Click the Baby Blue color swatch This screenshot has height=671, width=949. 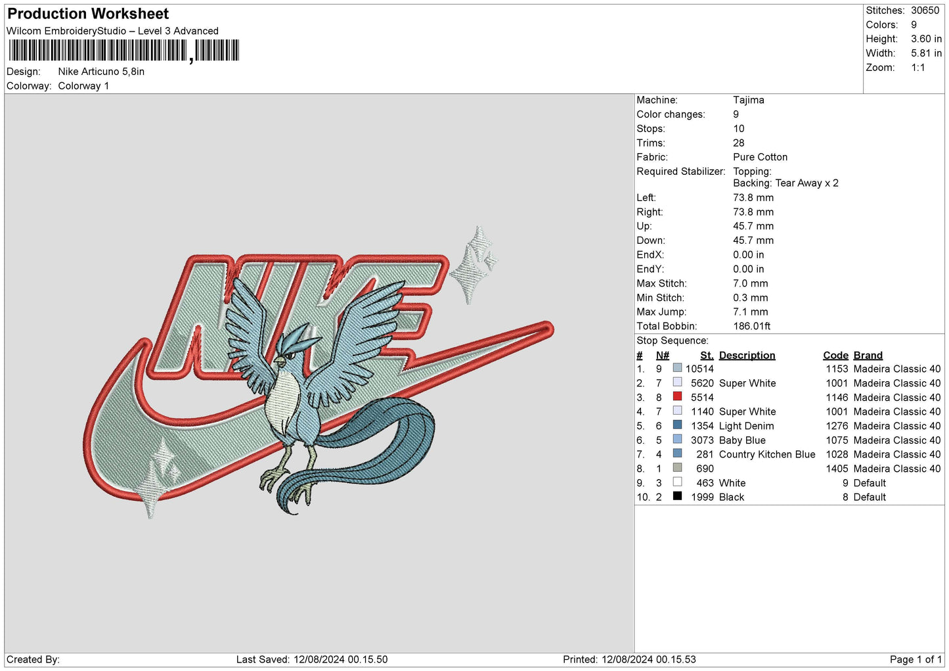click(x=677, y=439)
